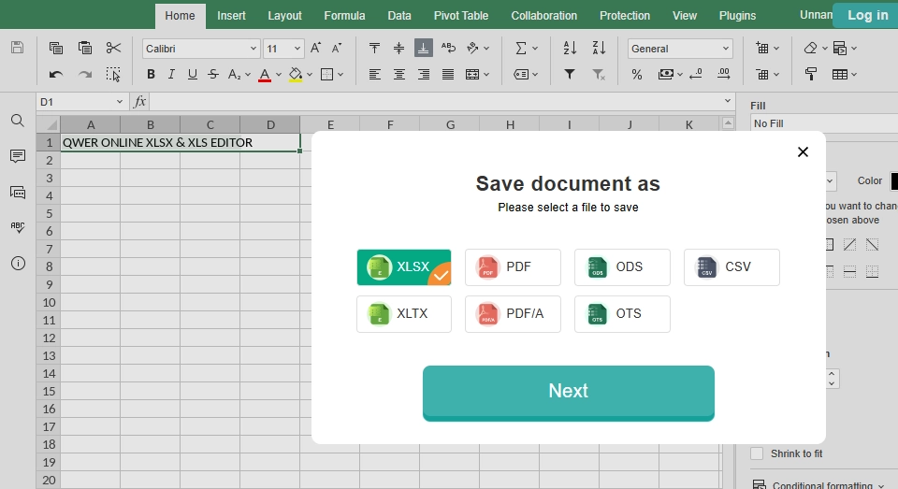Screen dimensions: 898x489
Task: Switch to the Pivot Table tab
Action: 461,16
